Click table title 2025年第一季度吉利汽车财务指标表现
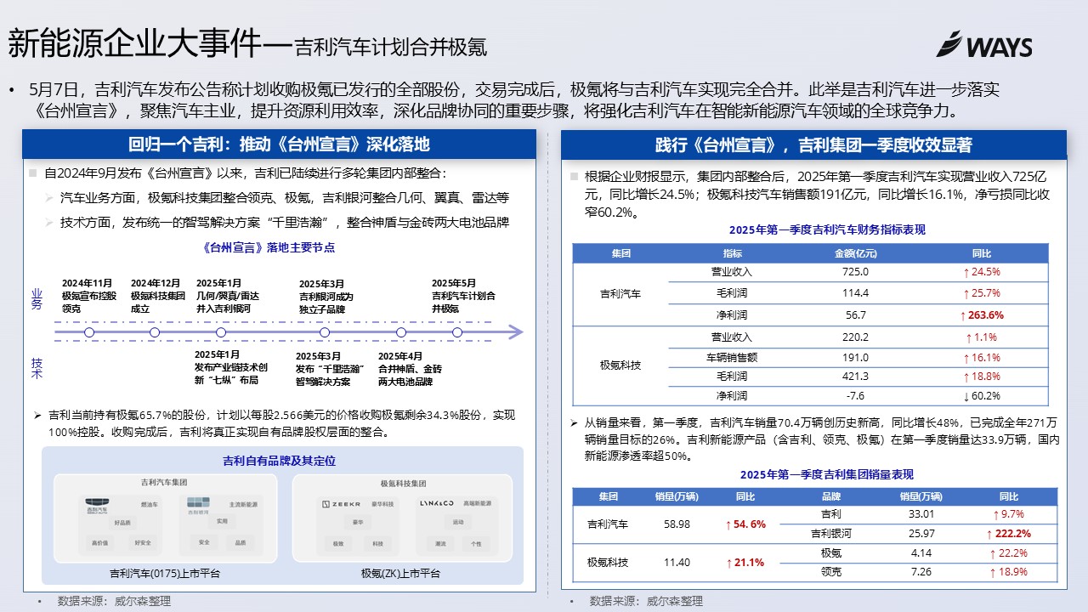This screenshot has height=612, width=1088. click(827, 229)
